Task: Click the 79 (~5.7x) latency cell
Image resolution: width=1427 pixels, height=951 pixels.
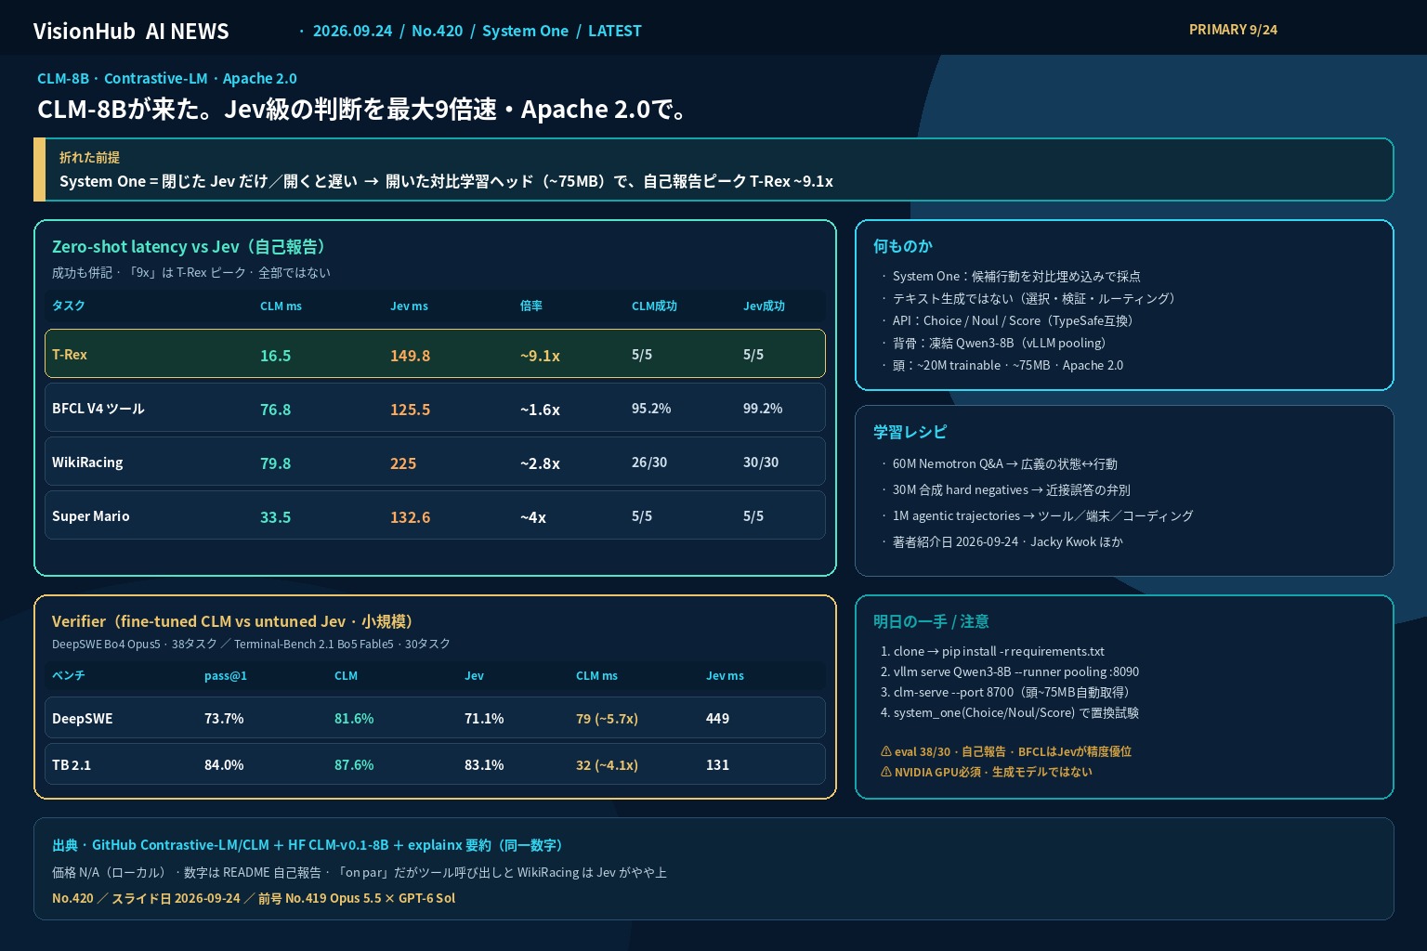Action: pyautogui.click(x=607, y=719)
